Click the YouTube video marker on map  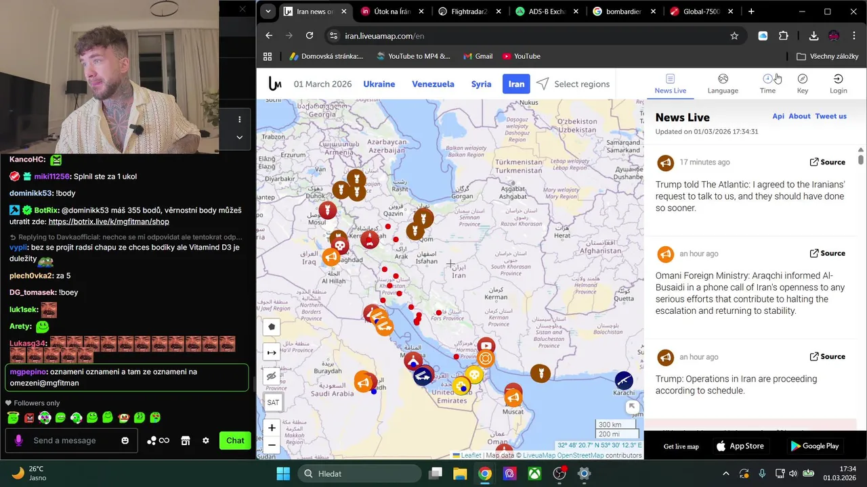point(486,346)
